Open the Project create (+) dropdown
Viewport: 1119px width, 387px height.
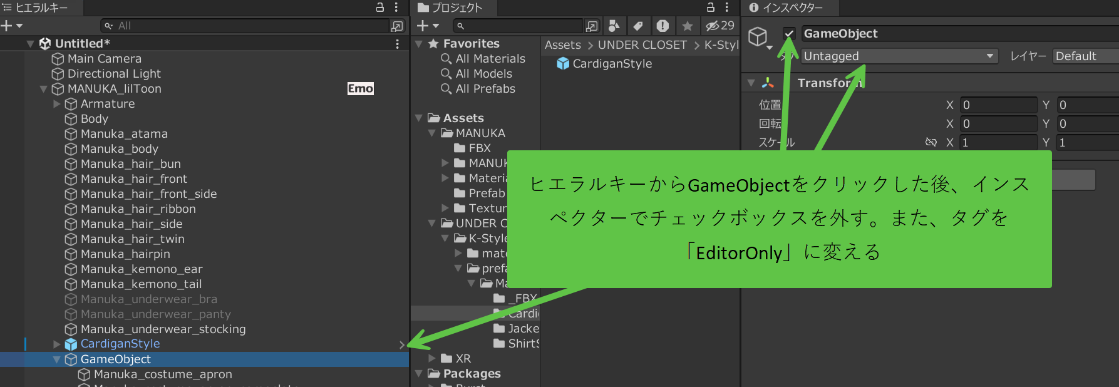point(428,26)
